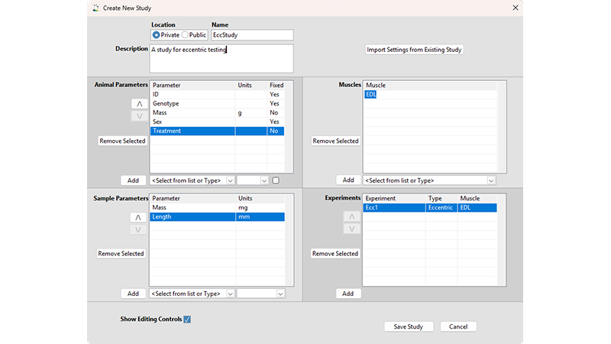Click the study Name input field
This screenshot has width=611, height=344.
[x=252, y=35]
